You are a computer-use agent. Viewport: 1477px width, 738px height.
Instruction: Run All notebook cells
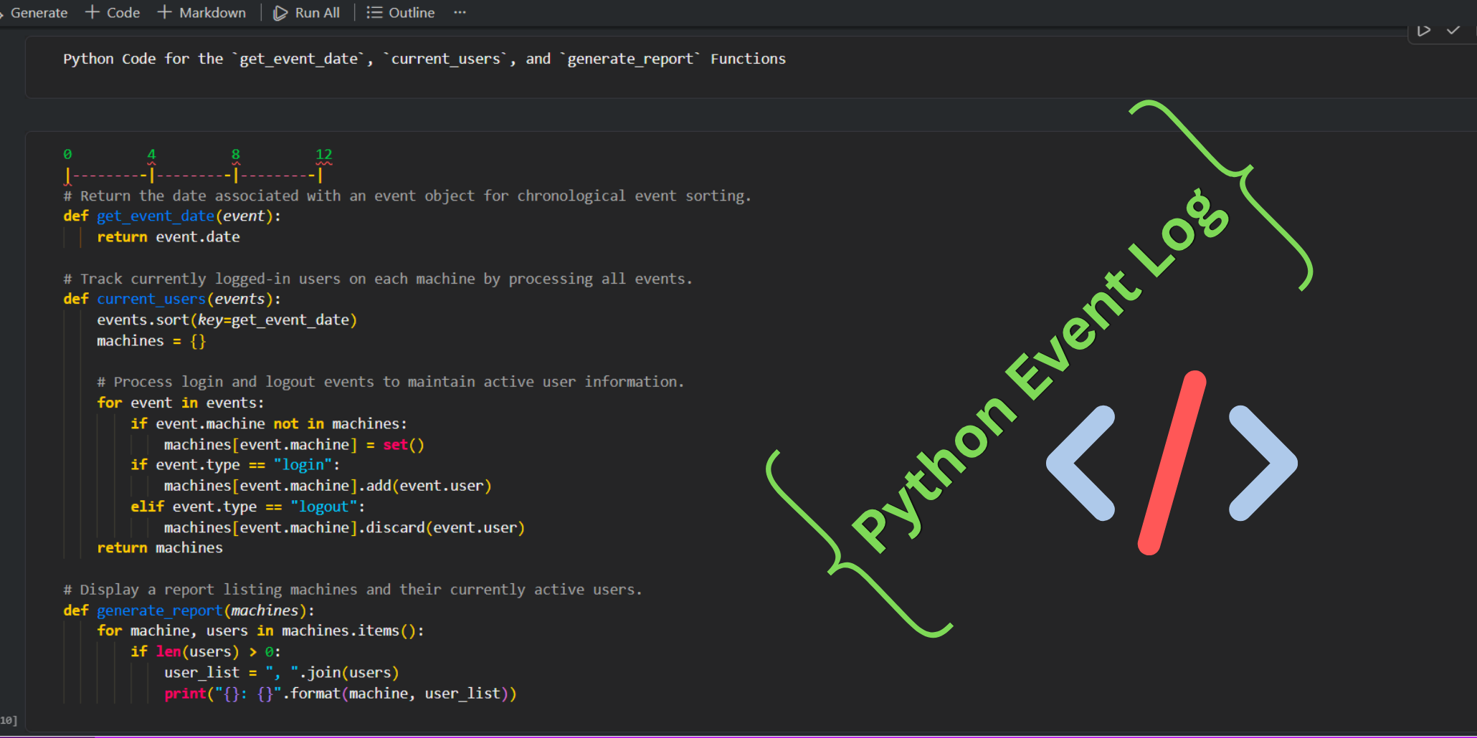point(307,13)
